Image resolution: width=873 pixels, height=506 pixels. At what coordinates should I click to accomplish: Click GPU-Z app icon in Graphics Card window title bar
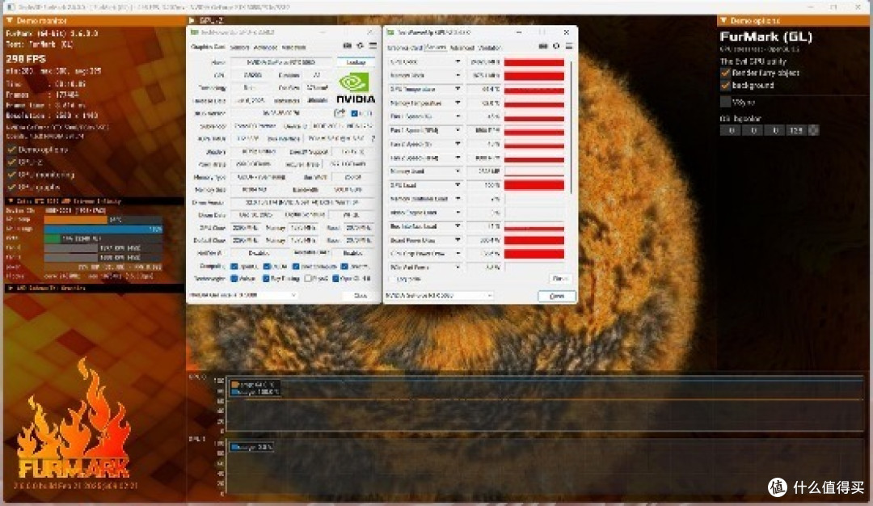point(194,32)
